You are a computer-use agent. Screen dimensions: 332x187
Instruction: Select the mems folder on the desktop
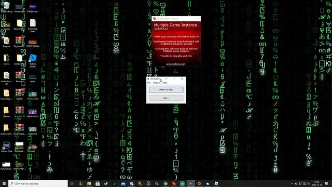coord(6,59)
